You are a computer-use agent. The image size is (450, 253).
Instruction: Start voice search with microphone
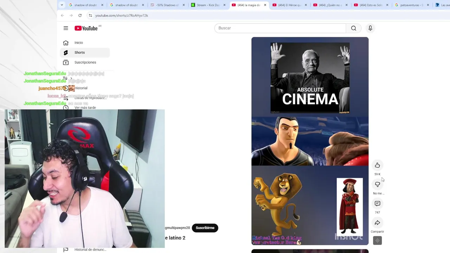point(370,28)
